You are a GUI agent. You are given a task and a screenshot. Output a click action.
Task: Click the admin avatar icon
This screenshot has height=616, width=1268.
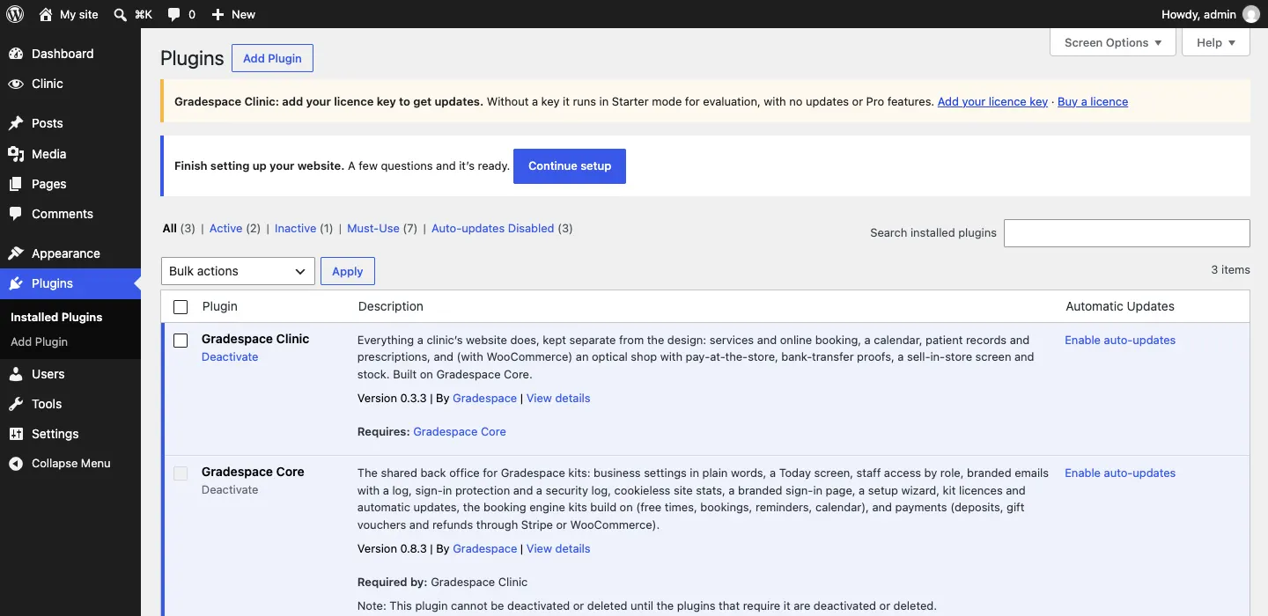pos(1251,14)
